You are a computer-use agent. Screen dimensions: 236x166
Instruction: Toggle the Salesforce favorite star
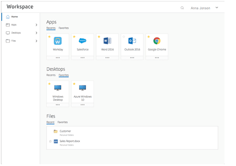[74, 36]
